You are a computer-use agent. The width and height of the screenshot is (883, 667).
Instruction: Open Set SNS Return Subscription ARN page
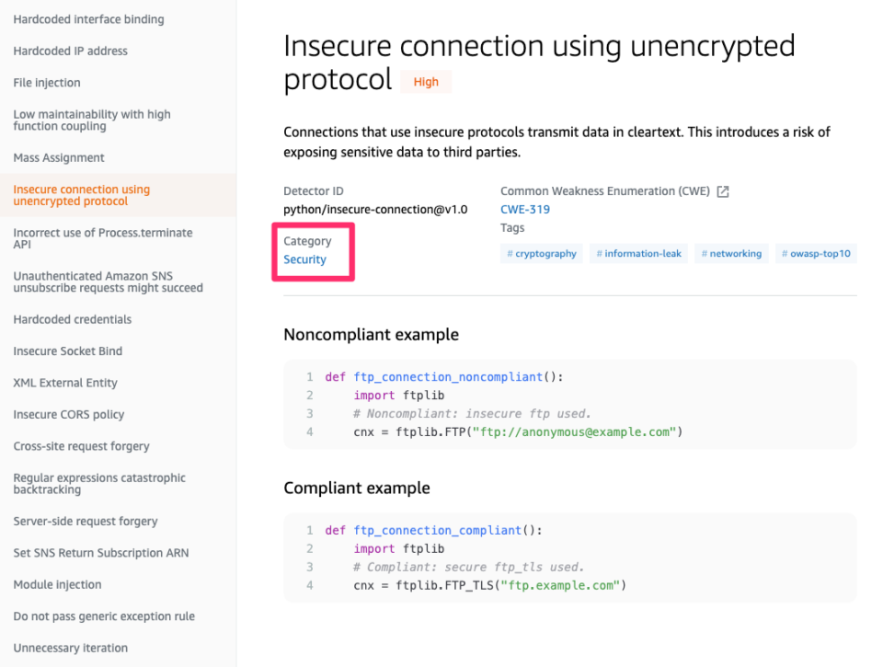pos(101,552)
